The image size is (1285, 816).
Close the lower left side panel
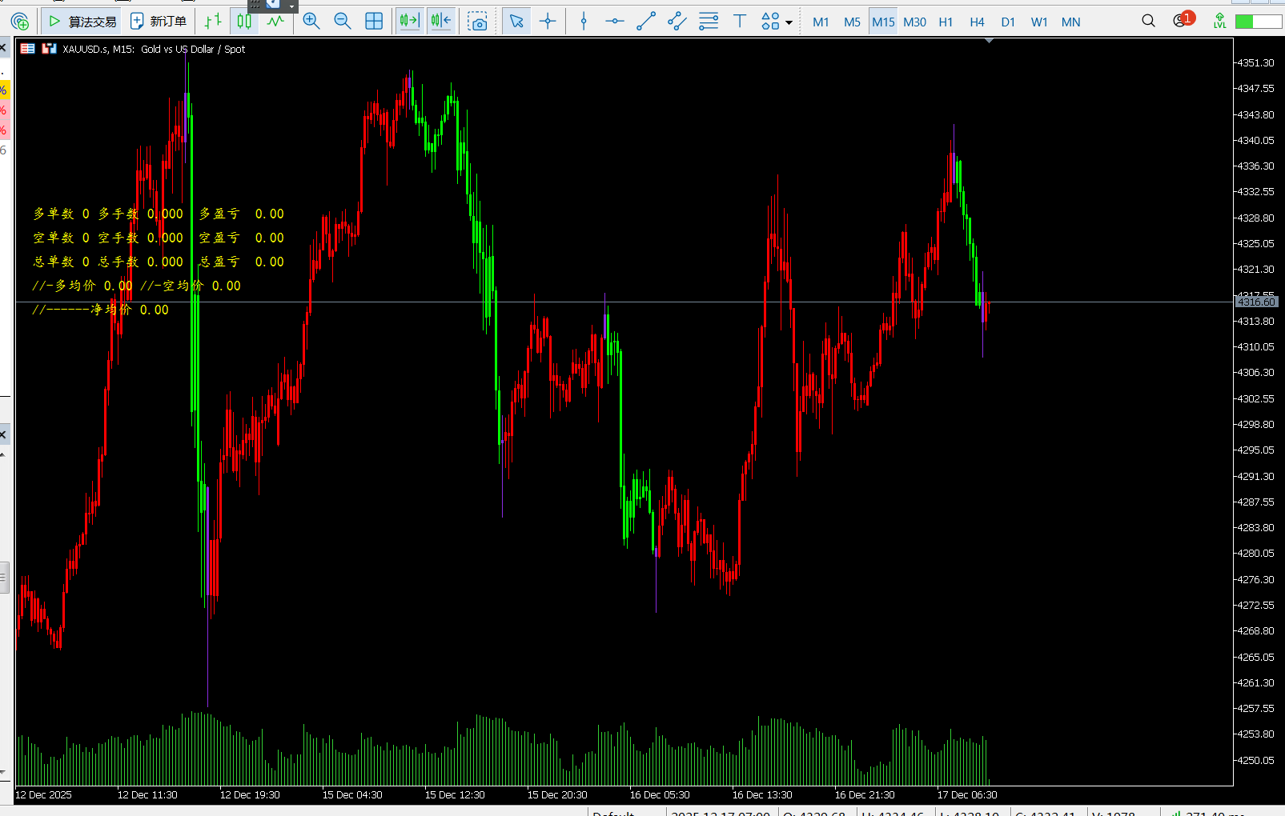pos(3,435)
